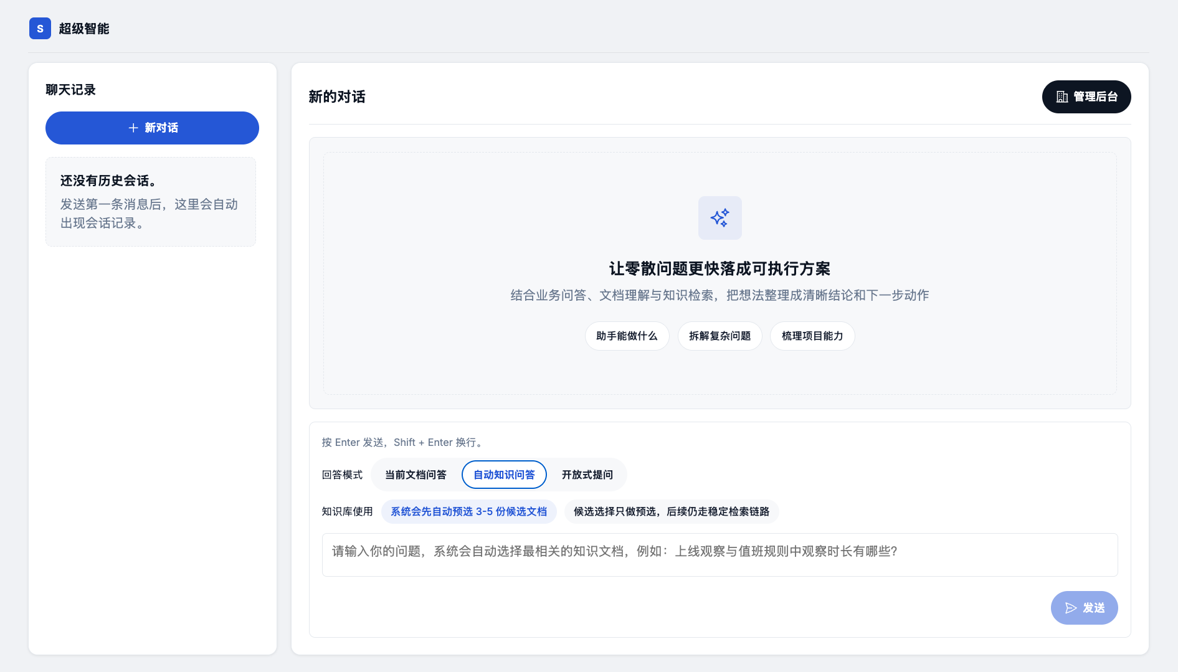Click the 让零散问题更快落成可执行方案 headline
The image size is (1178, 672).
coord(720,268)
